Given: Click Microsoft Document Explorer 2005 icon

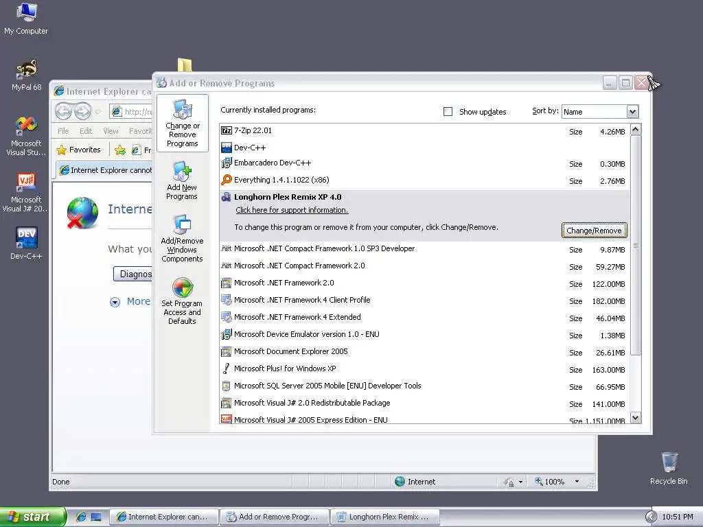Looking at the screenshot, I should point(227,351).
